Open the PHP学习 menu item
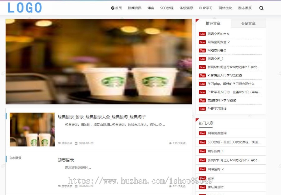This screenshot has height=195, width=281. click(x=206, y=8)
